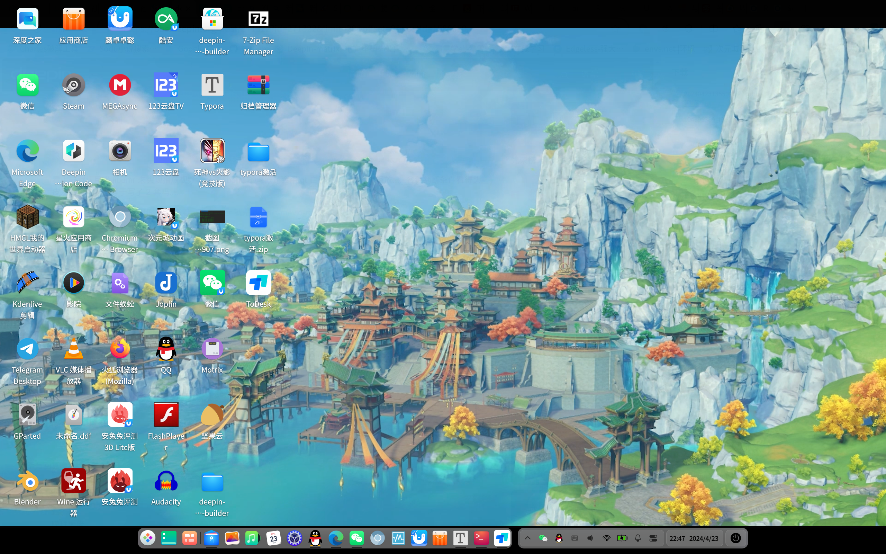Screen dimensions: 886x554
Task: Open 7-Zip File Manager icon
Action: tap(258, 19)
